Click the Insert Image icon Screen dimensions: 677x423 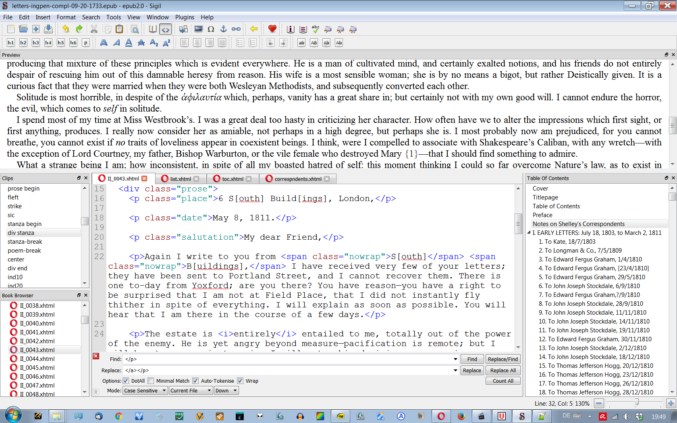198,29
